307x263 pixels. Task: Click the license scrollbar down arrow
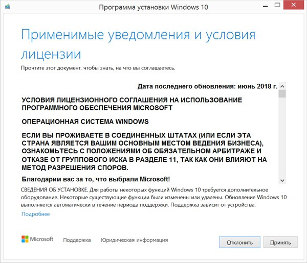[282, 180]
